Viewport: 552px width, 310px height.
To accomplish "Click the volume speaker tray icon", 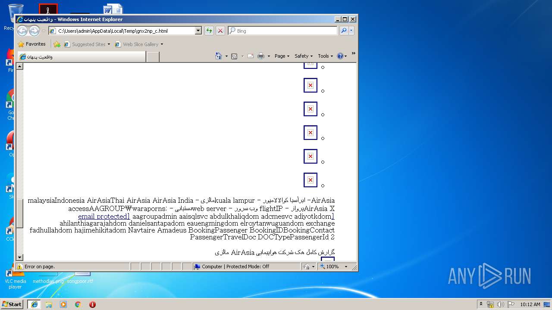I will pos(501,304).
